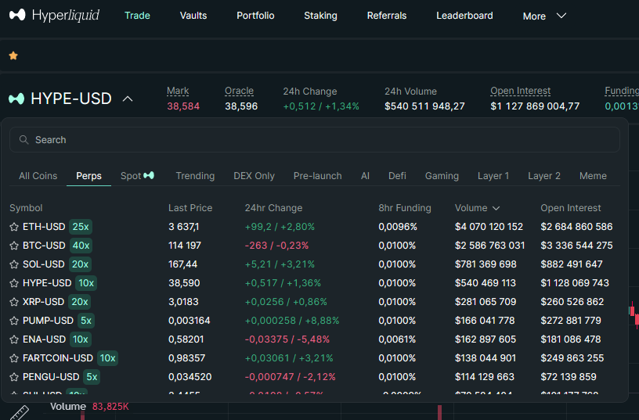Screen dimensions: 639x420
Task: Switch to the DEX Only tab
Action: tap(254, 176)
